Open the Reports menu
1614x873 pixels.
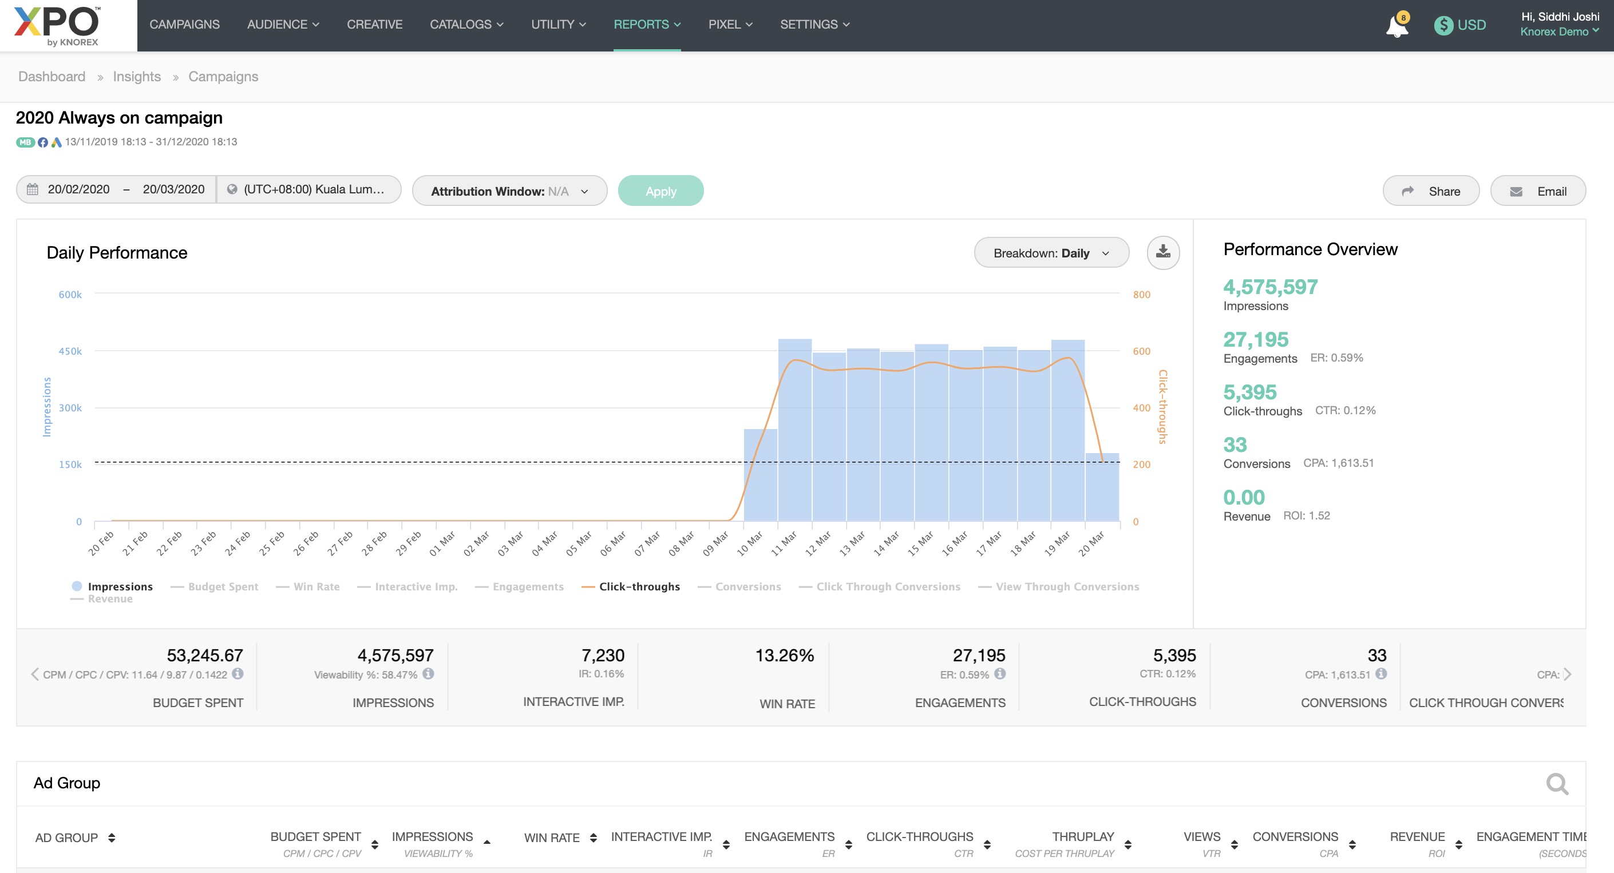(646, 25)
